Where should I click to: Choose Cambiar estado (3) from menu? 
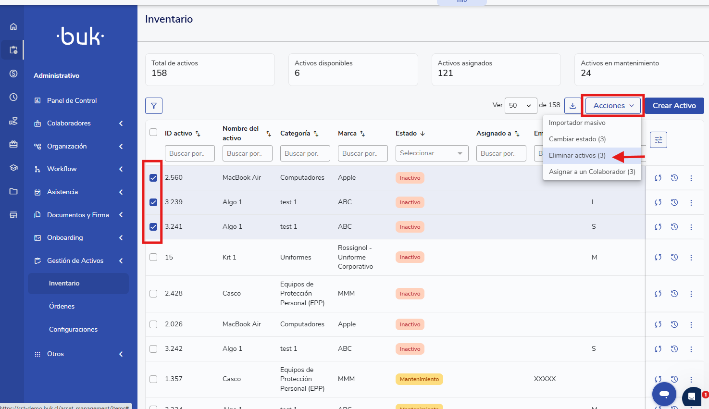pos(577,139)
